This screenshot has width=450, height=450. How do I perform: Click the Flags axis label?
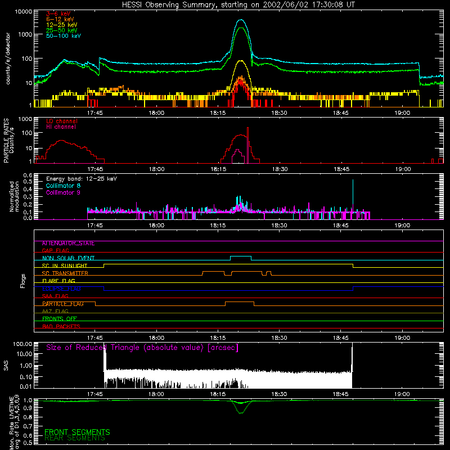(x=23, y=281)
